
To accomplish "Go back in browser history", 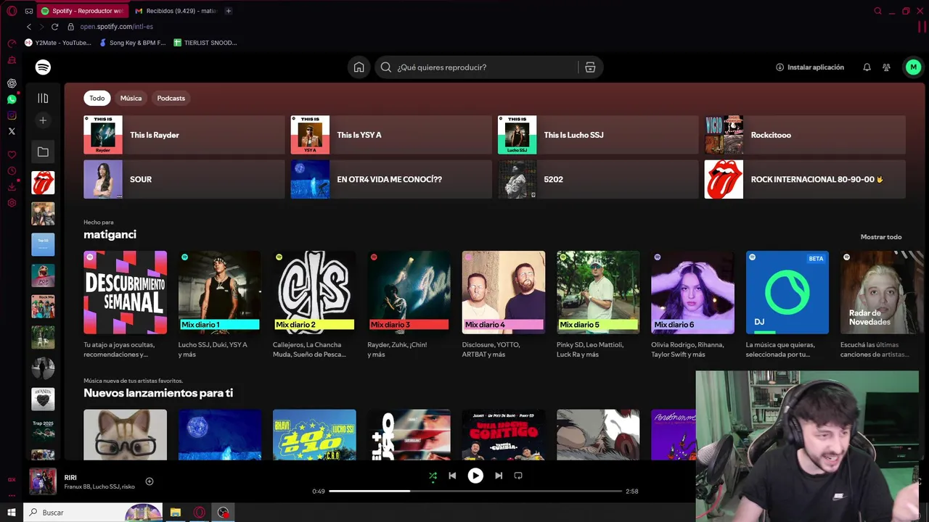I will (29, 27).
